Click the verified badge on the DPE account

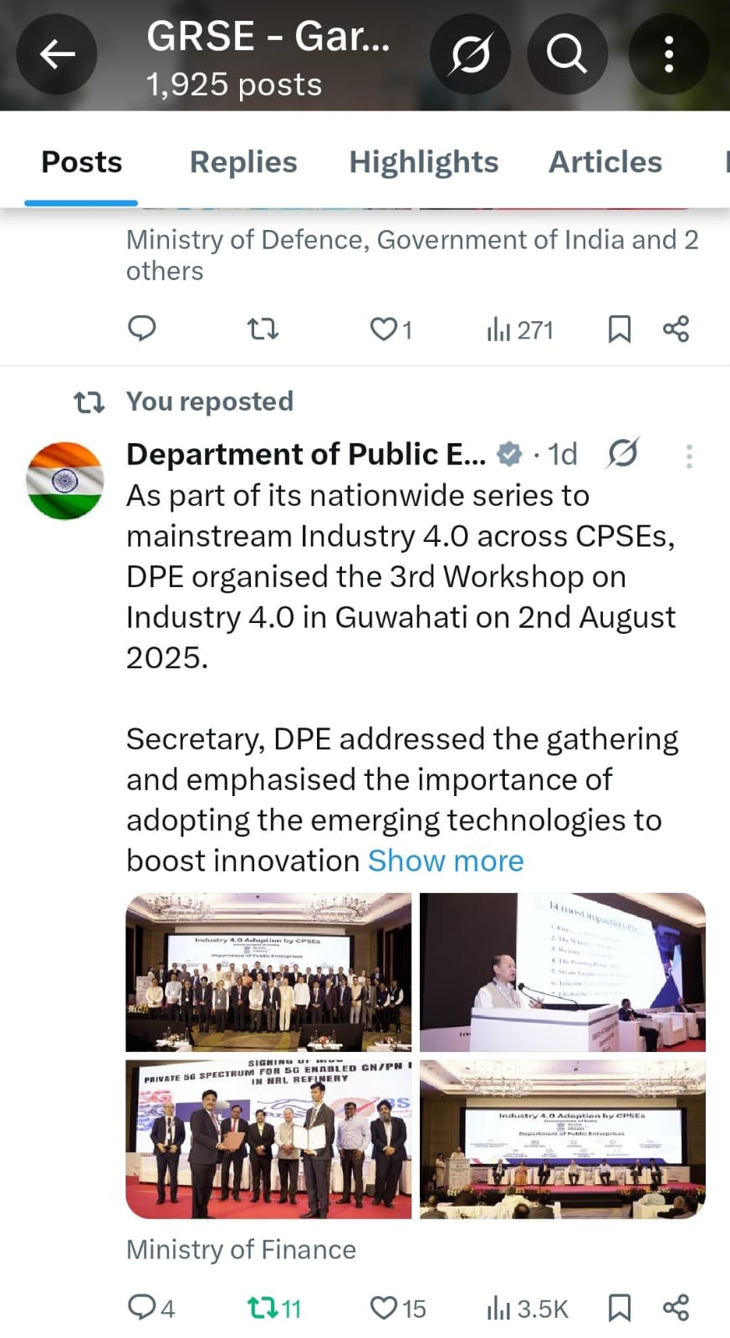(x=508, y=454)
